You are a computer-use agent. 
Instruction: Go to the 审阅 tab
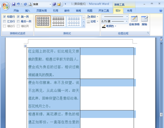(x=78, y=11)
